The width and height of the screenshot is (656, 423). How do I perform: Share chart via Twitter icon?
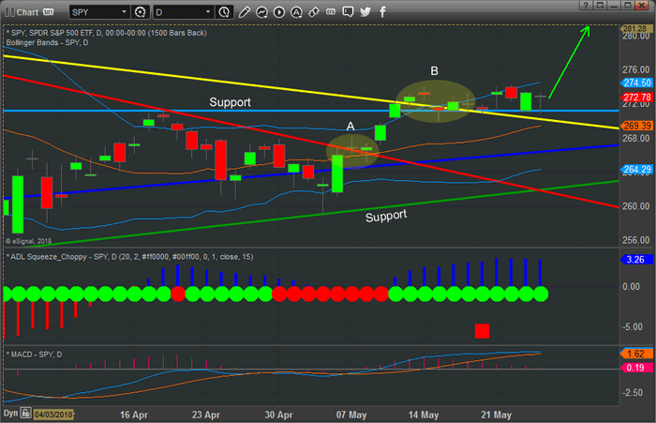pos(365,12)
